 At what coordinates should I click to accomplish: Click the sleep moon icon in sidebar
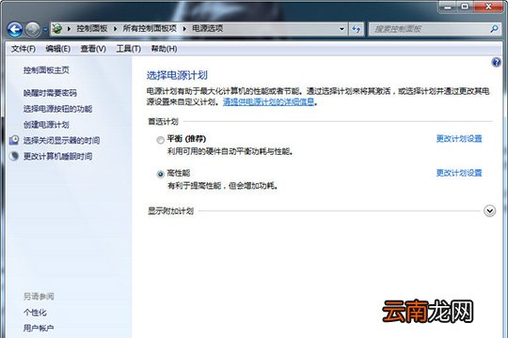coord(14,156)
